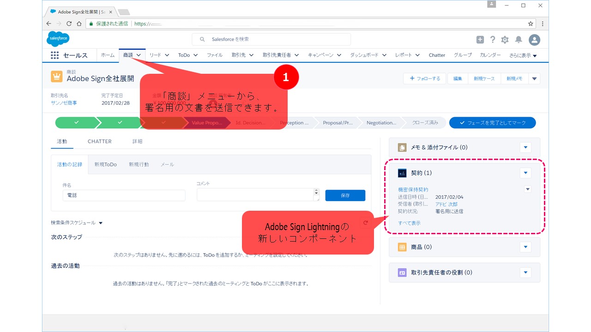Click the 契約 Adobe Sign panel icon

point(402,173)
